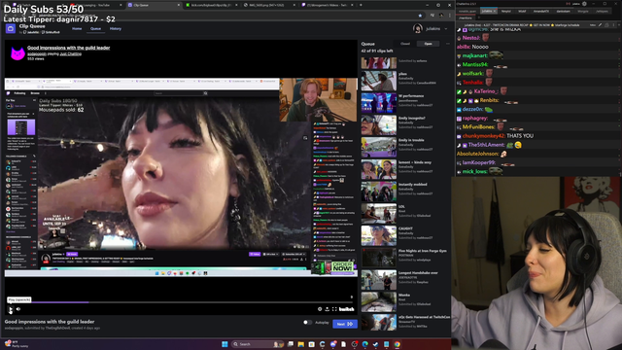Click TheSthLAment username in chat
The image size is (622, 350).
pos(486,145)
